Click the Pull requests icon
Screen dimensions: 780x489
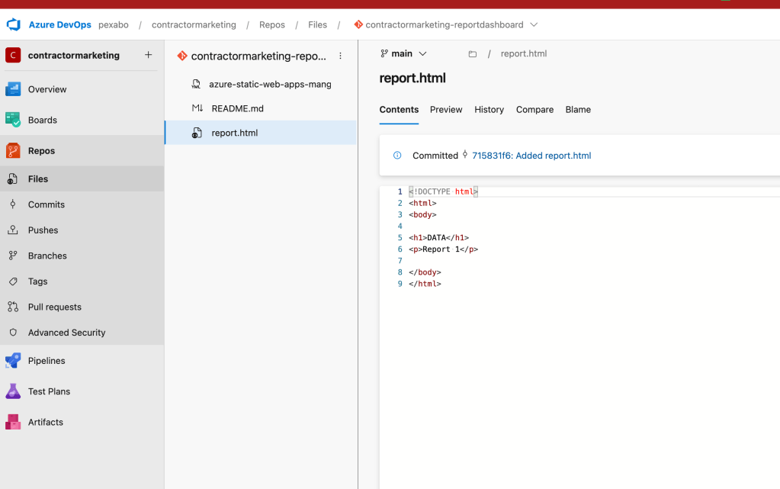pyautogui.click(x=13, y=307)
